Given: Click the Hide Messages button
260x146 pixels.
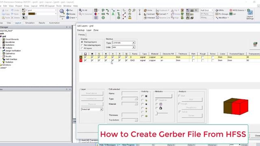Looking at the screenshot, I should coord(106,145).
